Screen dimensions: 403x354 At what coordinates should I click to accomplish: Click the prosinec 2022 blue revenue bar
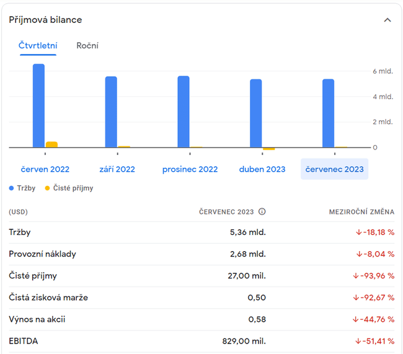point(184,112)
